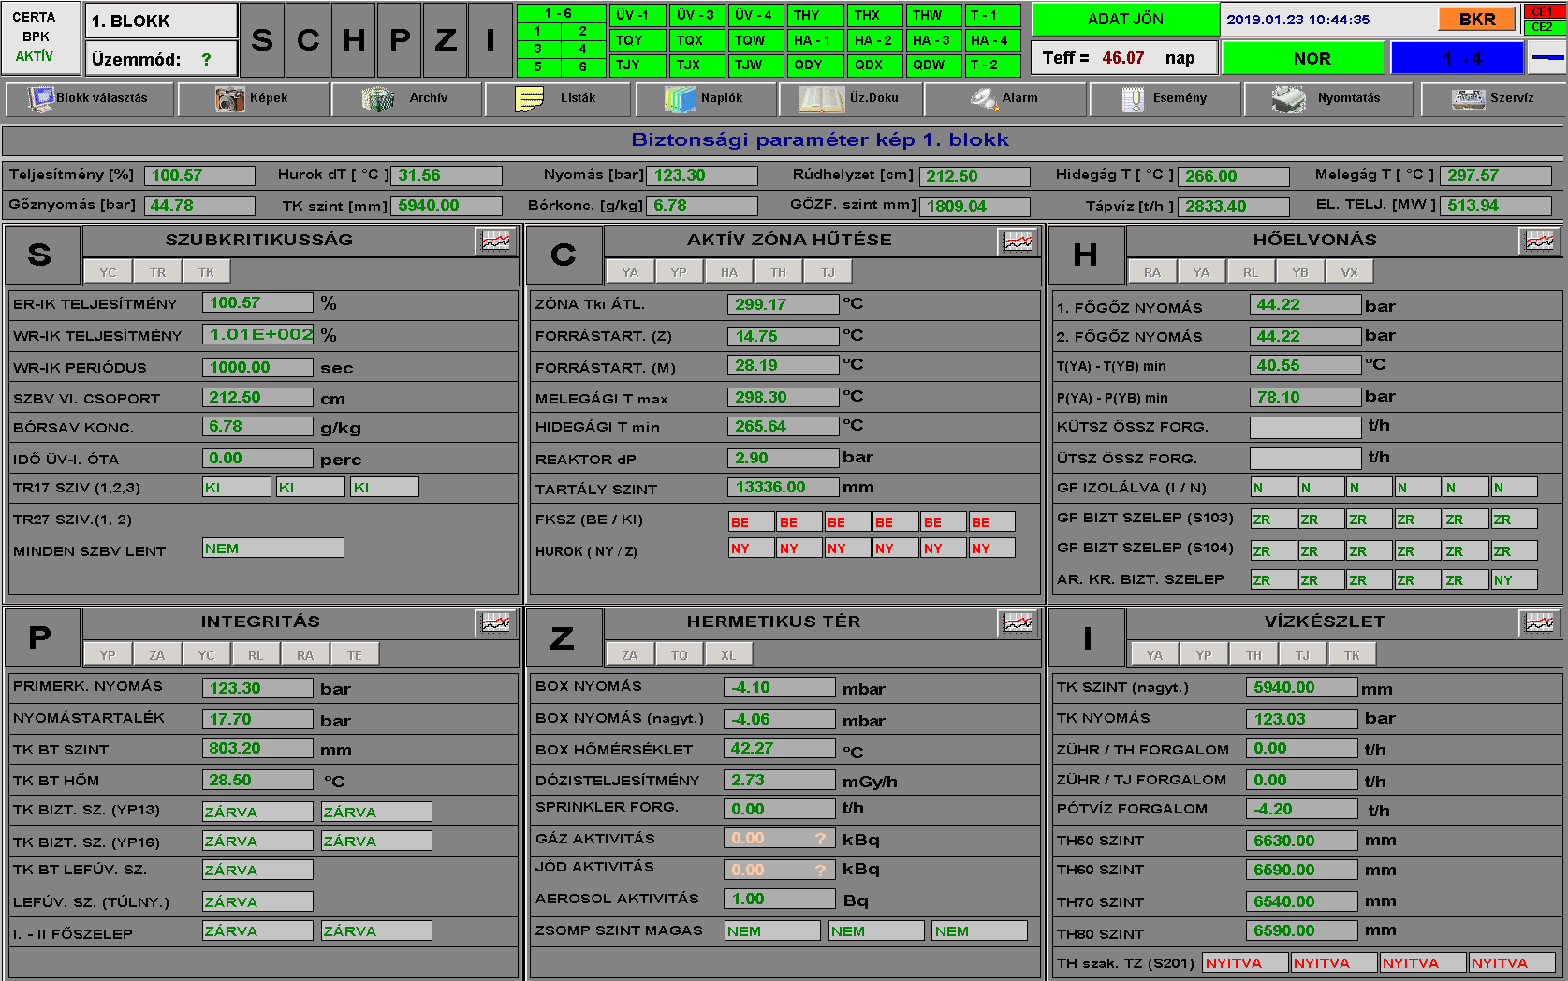Select the YC tab under SZUBKRITIKUSSÁG
The height and width of the screenshot is (981, 1568).
click(109, 272)
